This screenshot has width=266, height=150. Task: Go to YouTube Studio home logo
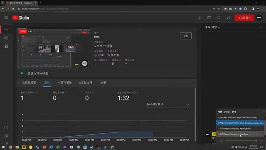point(21,17)
